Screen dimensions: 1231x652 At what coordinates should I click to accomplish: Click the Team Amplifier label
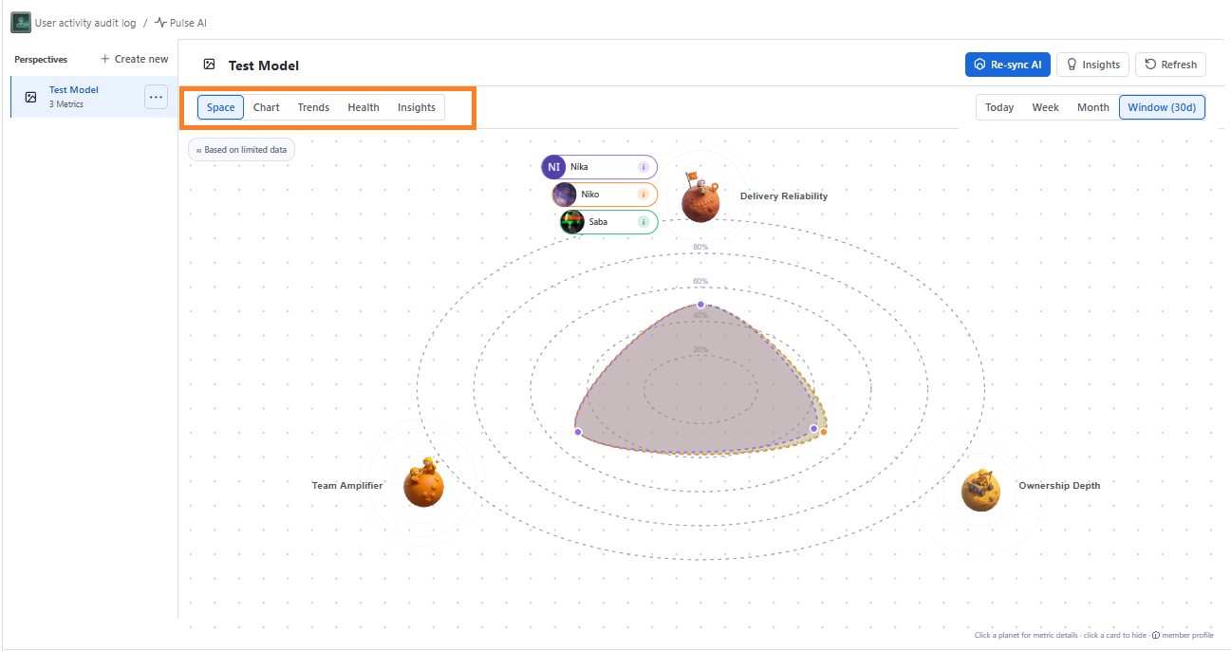pos(347,485)
